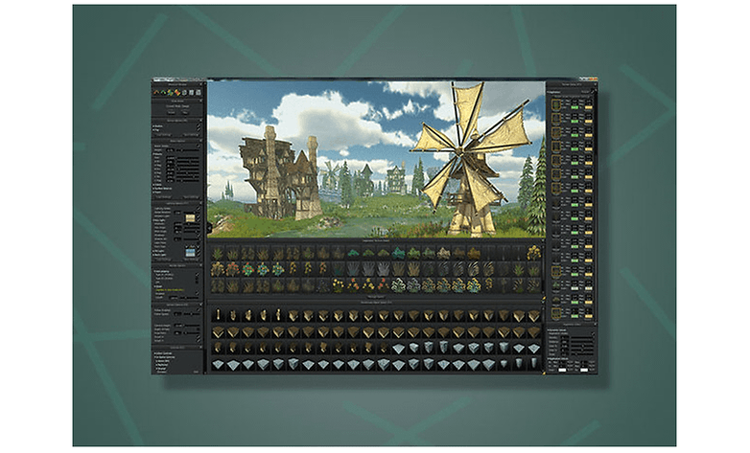Click the tall medieval house in the viewport
Screen dimensions: 750x453
click(x=268, y=174)
